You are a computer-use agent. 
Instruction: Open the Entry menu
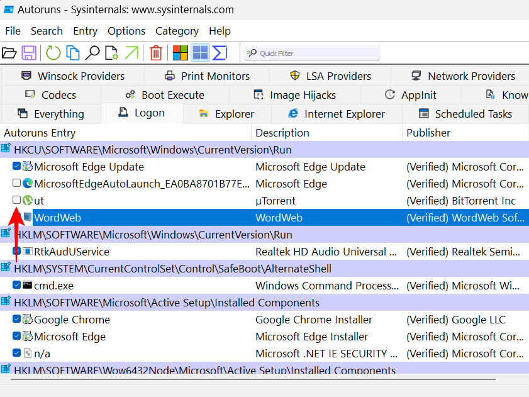pos(85,31)
